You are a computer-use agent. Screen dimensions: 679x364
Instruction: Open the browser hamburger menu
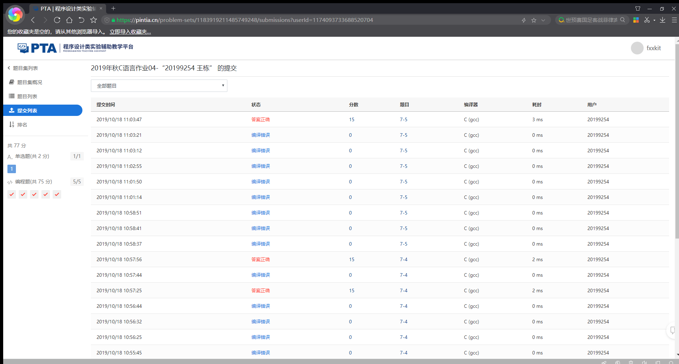[674, 20]
